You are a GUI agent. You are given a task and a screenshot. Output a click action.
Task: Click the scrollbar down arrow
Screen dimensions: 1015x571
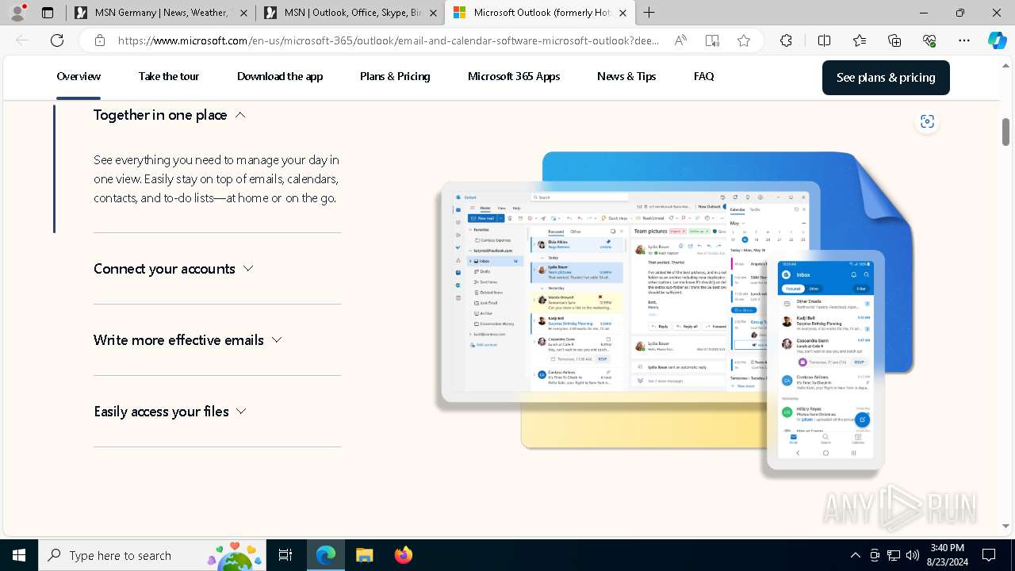click(1005, 527)
